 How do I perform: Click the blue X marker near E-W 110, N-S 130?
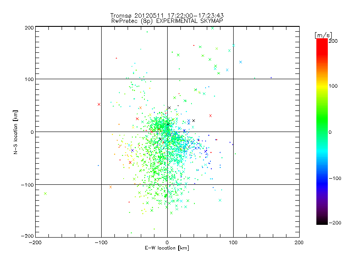(x=241, y=62)
